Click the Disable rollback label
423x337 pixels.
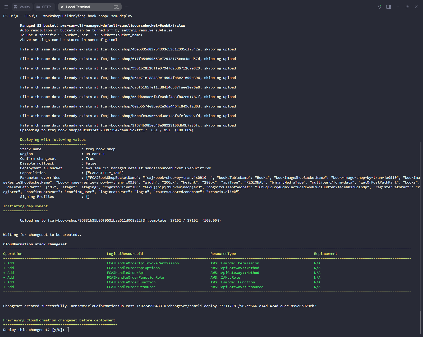37,163
